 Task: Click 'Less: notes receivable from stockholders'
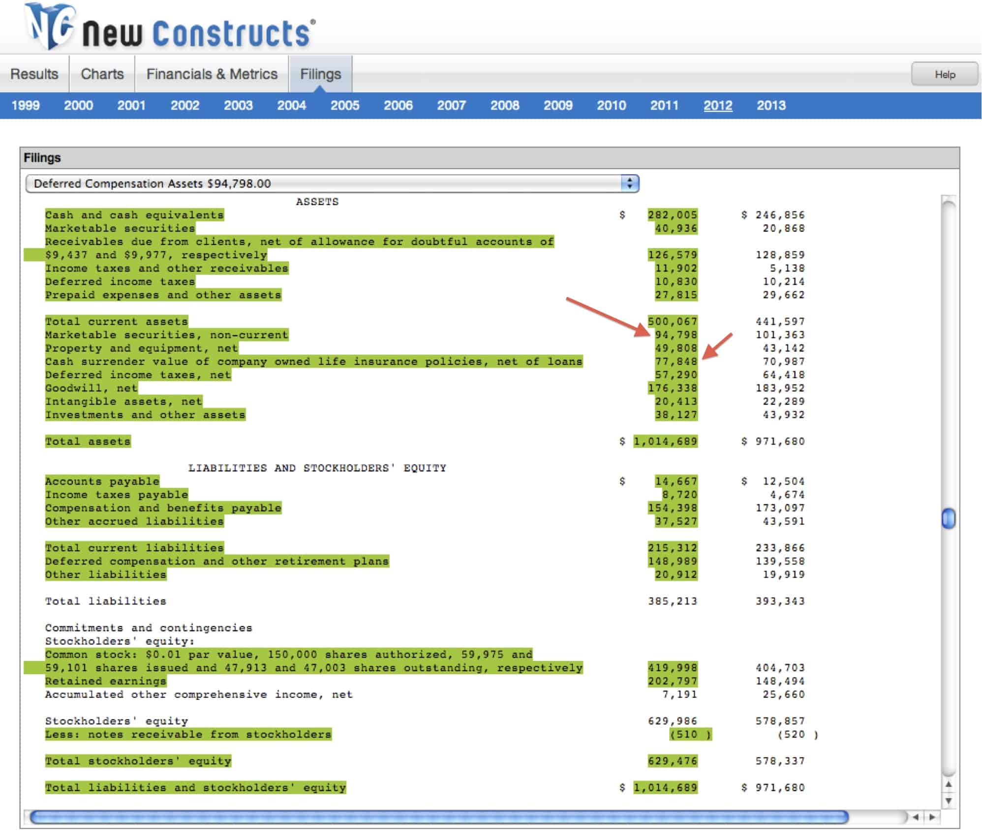click(x=188, y=734)
